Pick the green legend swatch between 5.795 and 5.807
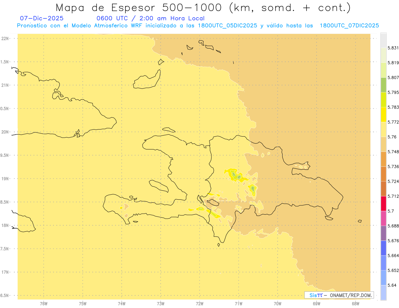Viewport: 399px width, 308px height. (383, 85)
